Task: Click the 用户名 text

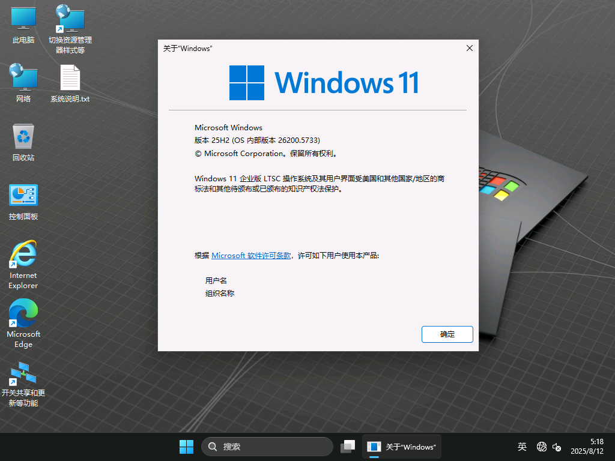Action: point(216,281)
